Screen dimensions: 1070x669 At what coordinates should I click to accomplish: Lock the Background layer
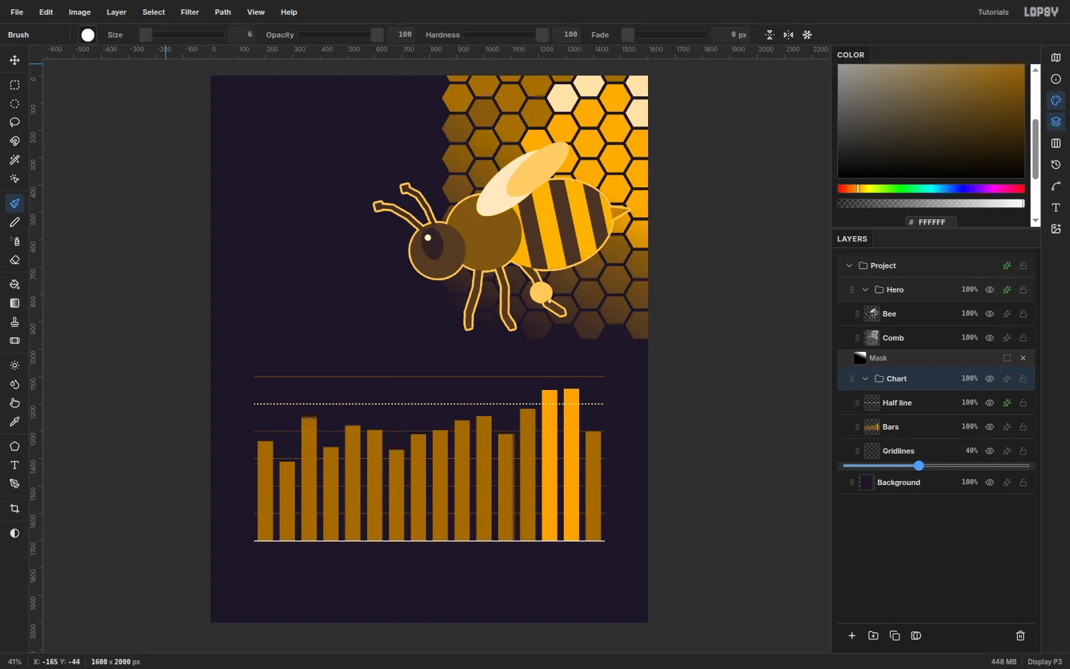[1023, 482]
